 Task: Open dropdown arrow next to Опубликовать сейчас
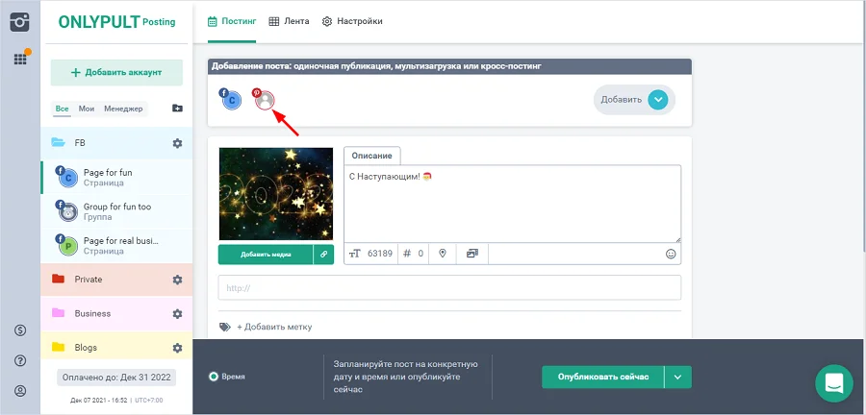[677, 377]
